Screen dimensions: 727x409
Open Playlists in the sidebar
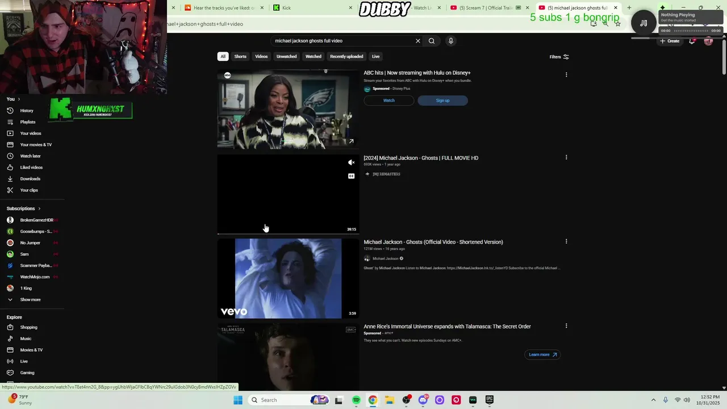pyautogui.click(x=27, y=122)
